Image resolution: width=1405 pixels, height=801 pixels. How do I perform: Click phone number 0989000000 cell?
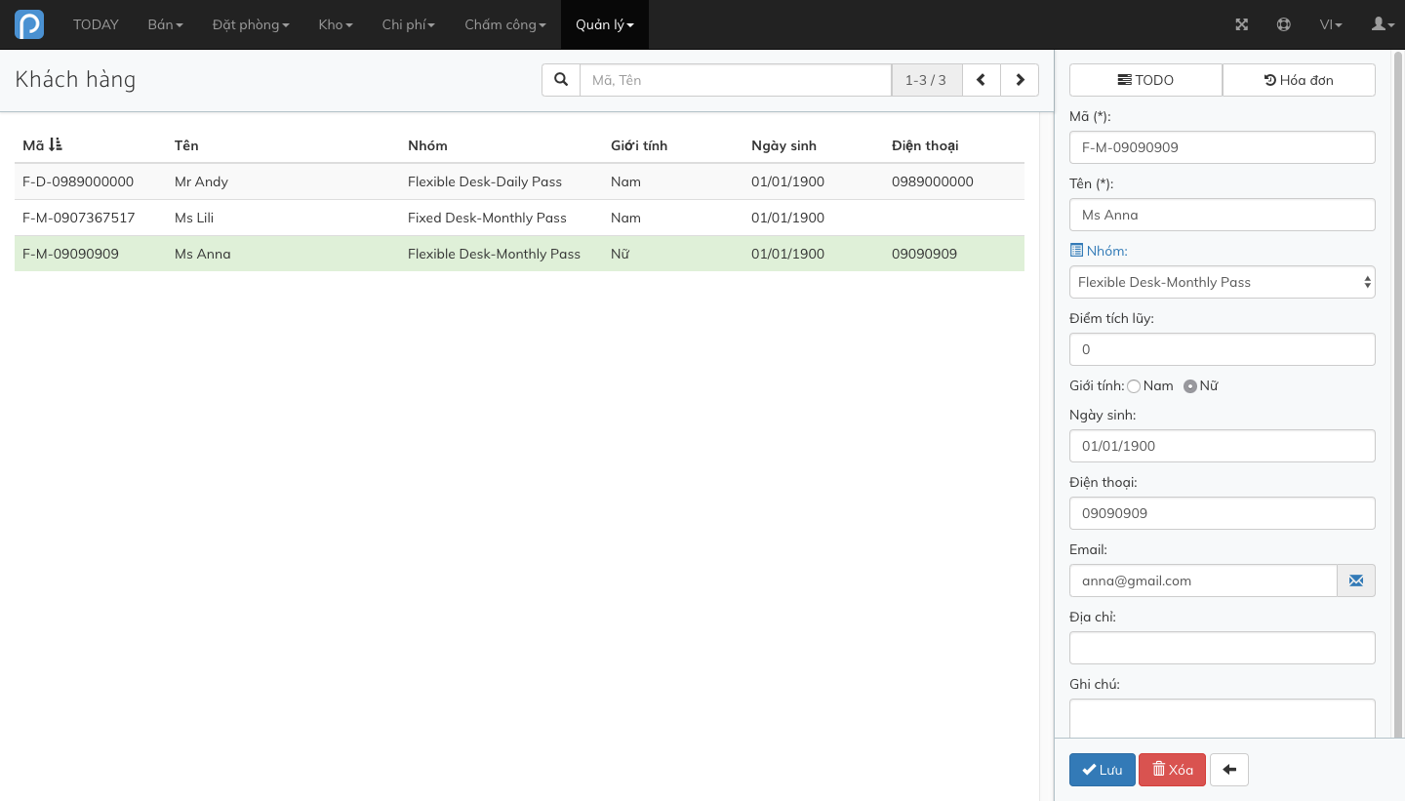pyautogui.click(x=933, y=181)
